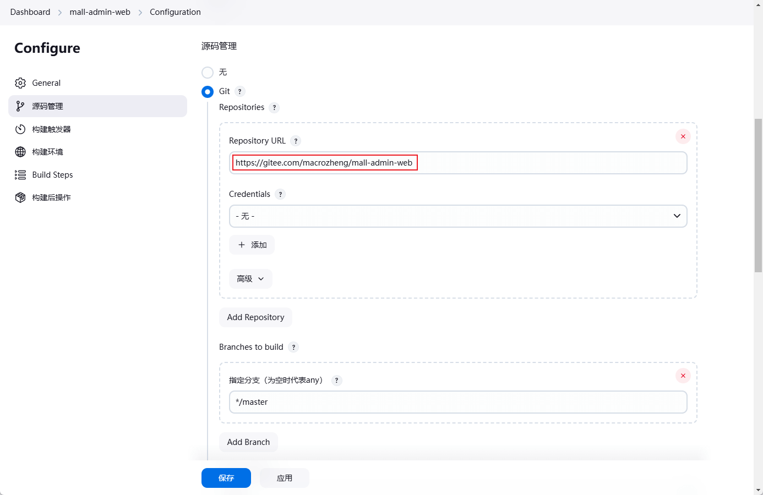Click the Add Repository button
The image size is (763, 495).
click(x=255, y=317)
